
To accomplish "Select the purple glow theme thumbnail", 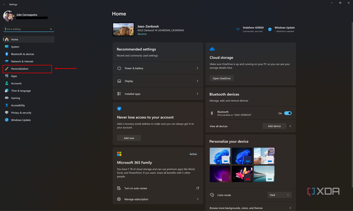I will (220, 174).
